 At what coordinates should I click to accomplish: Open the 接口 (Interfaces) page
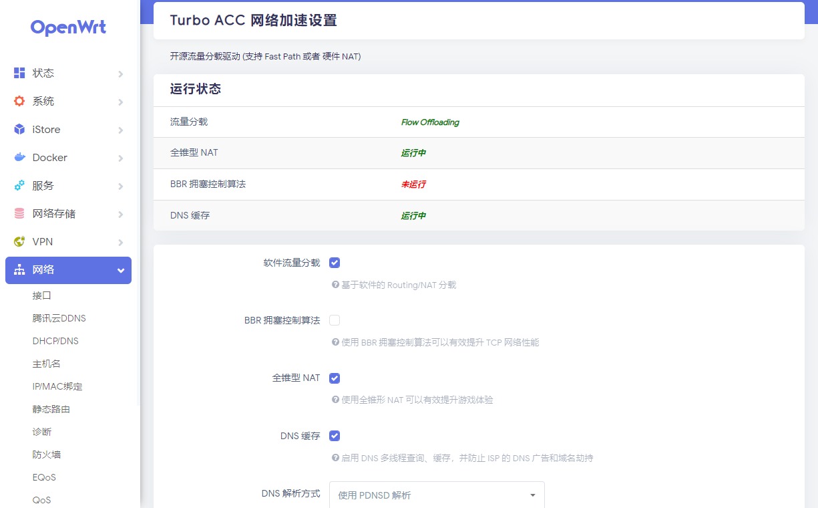[x=42, y=295]
